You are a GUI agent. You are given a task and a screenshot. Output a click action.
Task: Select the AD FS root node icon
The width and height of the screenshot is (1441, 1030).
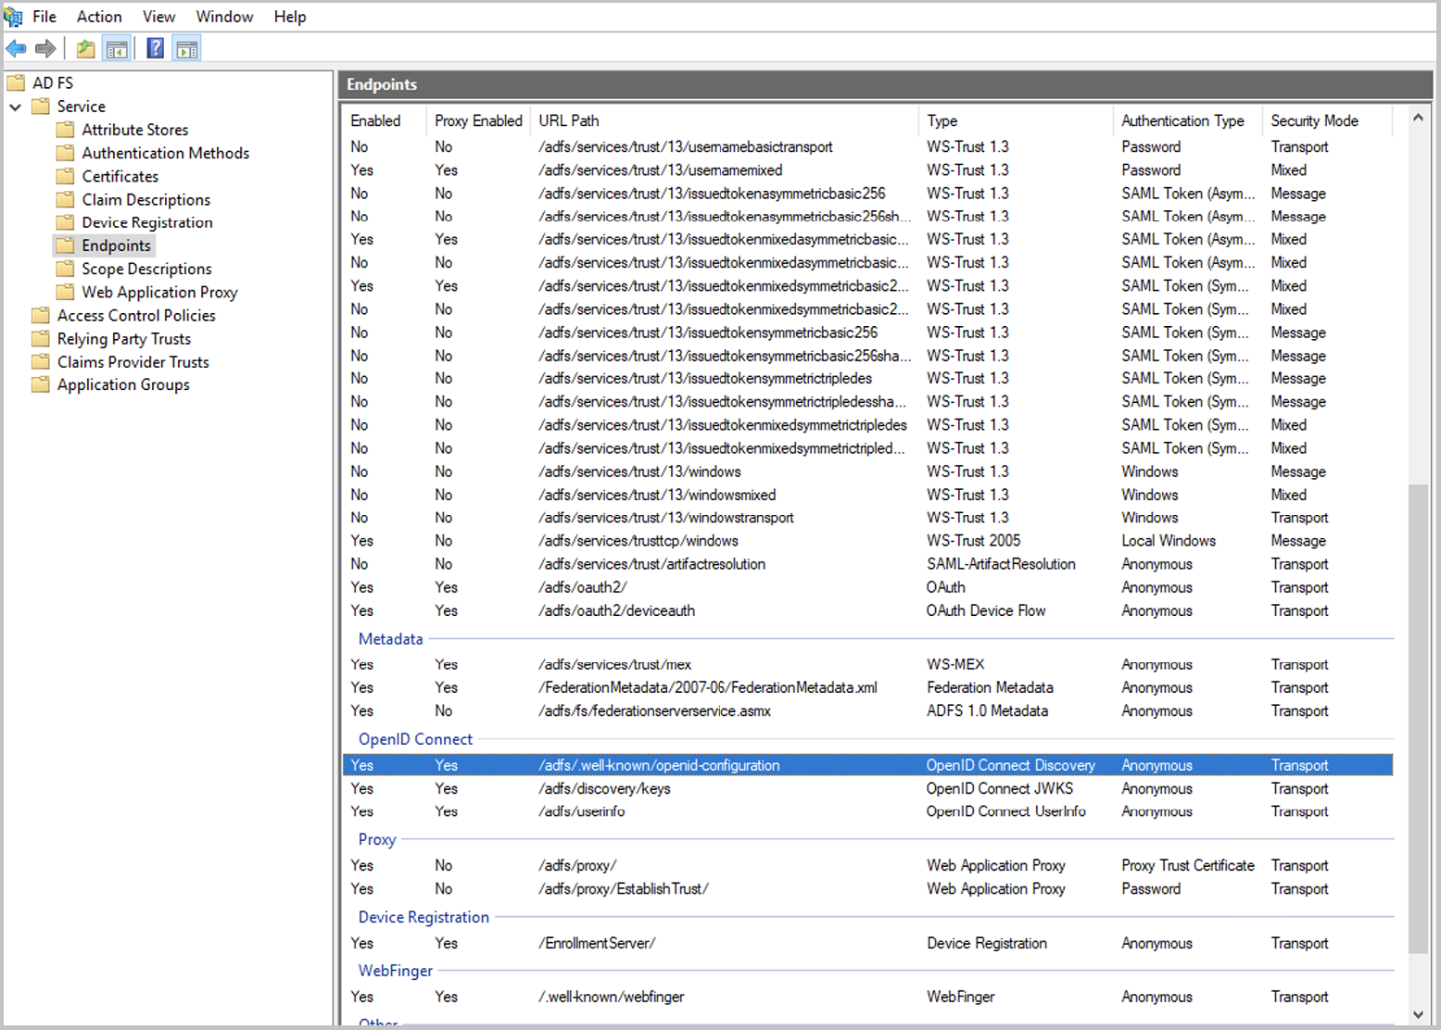[x=16, y=82]
